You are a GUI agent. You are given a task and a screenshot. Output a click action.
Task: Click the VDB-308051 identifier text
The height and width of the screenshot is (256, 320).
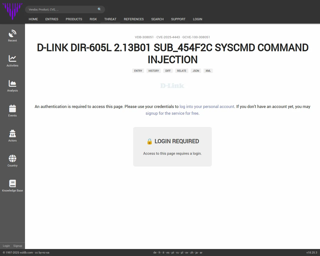point(144,37)
